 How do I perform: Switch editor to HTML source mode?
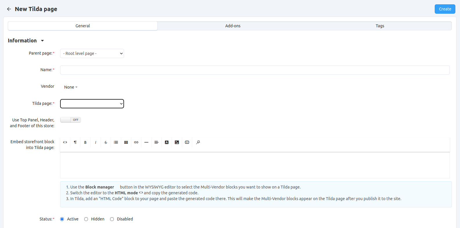[65, 142]
